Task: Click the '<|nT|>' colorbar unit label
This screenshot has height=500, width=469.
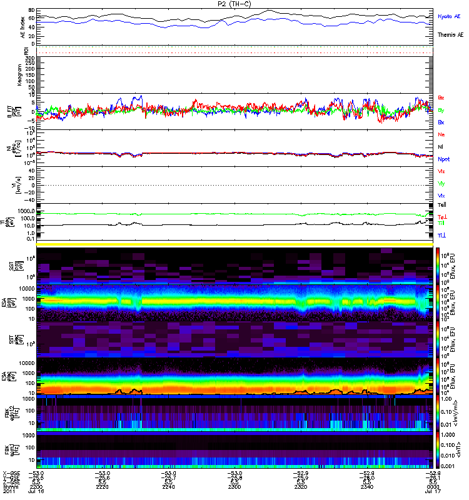Action: [458, 450]
